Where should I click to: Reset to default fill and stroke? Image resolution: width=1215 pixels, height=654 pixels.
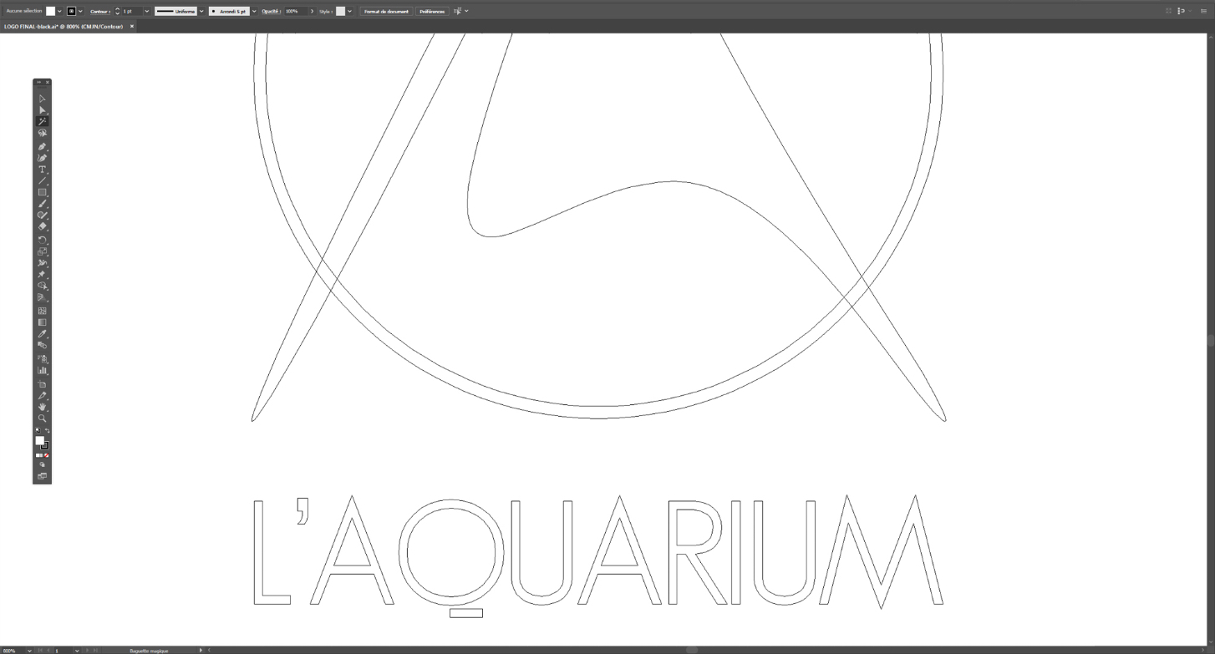click(38, 430)
